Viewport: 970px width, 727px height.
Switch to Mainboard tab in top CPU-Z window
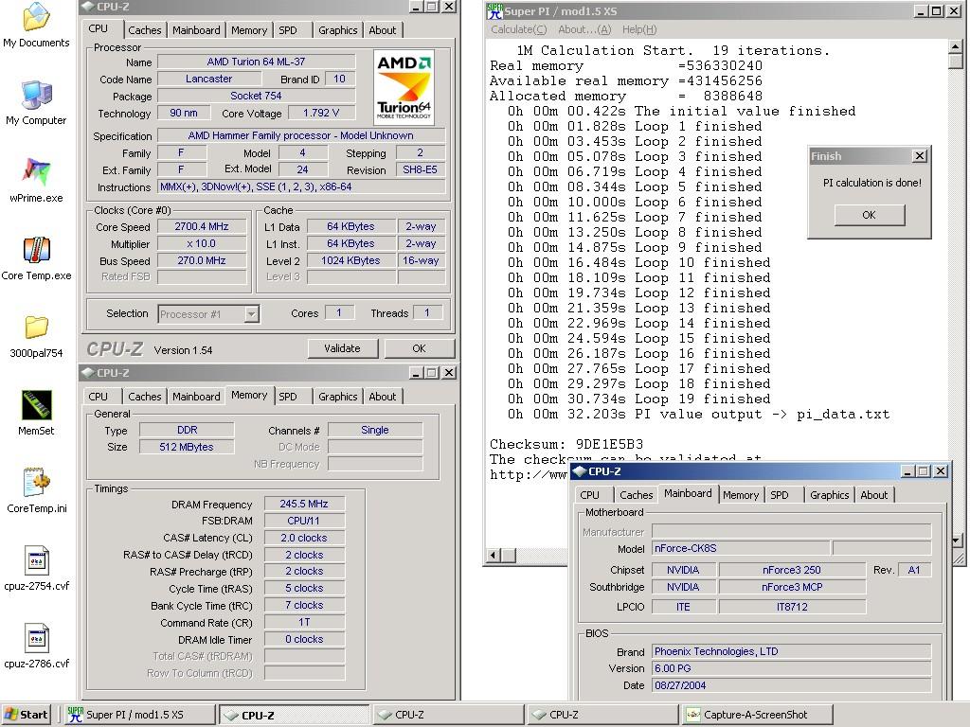click(x=196, y=30)
